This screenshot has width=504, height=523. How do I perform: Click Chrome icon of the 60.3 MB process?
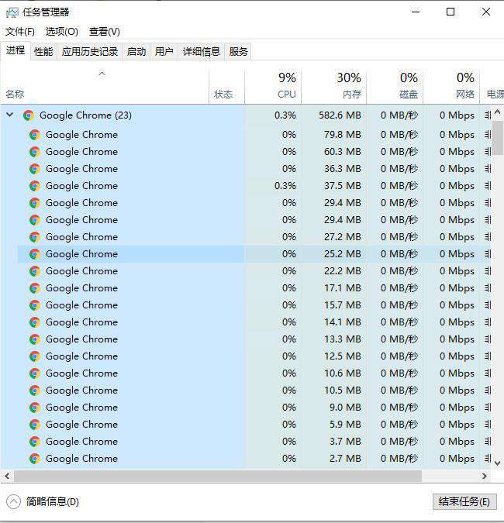coord(35,152)
